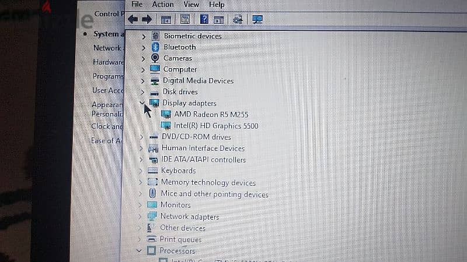Viewport: 467px width, 262px height.
Task: Collapse the Display adapters node
Action: pos(142,103)
